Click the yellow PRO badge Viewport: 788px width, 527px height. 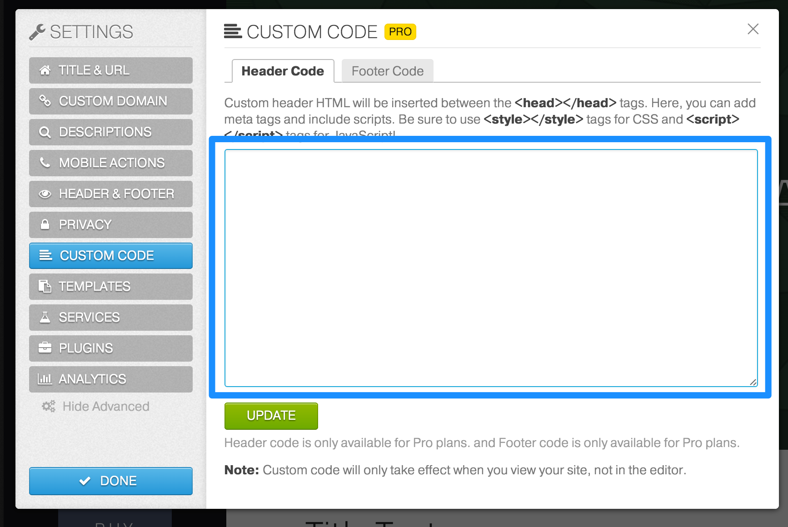pos(400,32)
